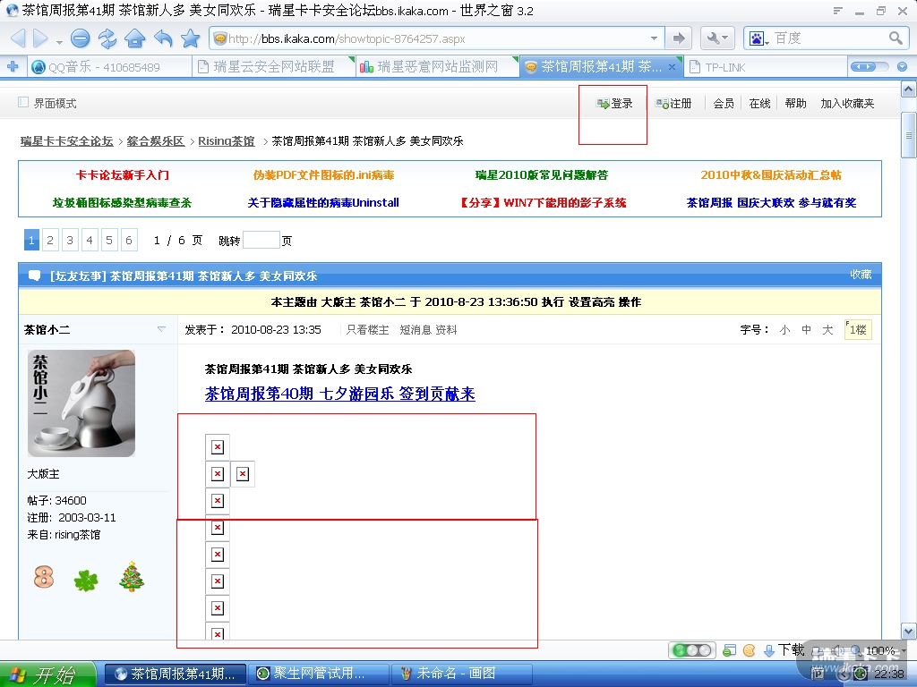
Task: Click the number 8 medal icon
Action: (x=44, y=577)
